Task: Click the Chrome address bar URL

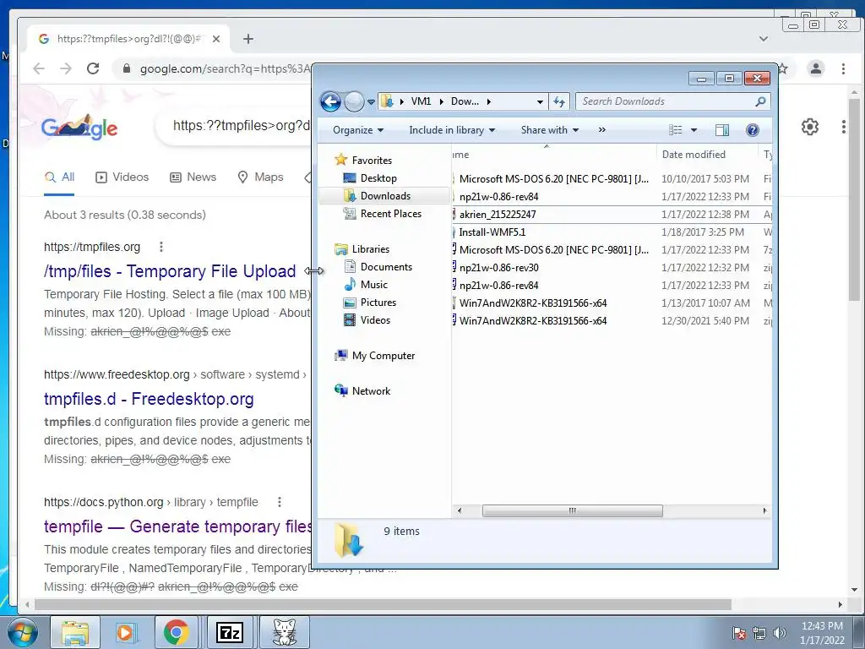Action: coord(225,69)
